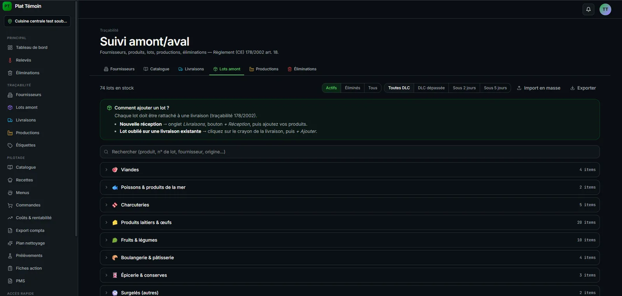
Task: Click the Exporter button
Action: [583, 88]
